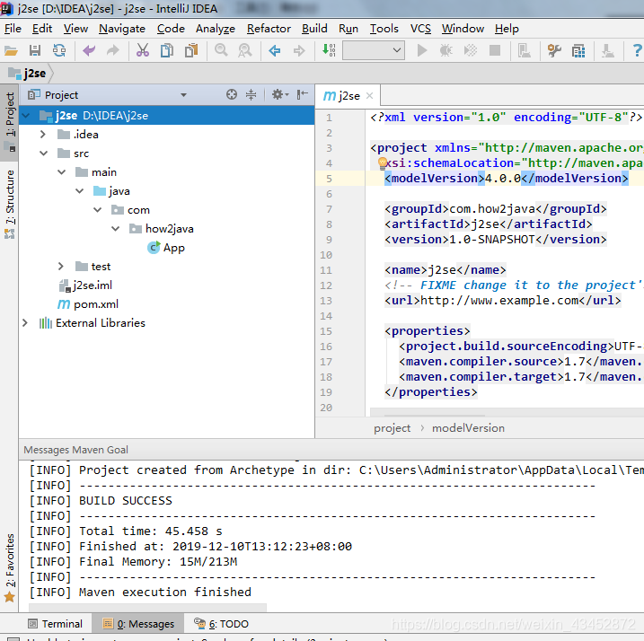Collapse the j2se root node
Screen dimensions: 644x641
(25, 116)
